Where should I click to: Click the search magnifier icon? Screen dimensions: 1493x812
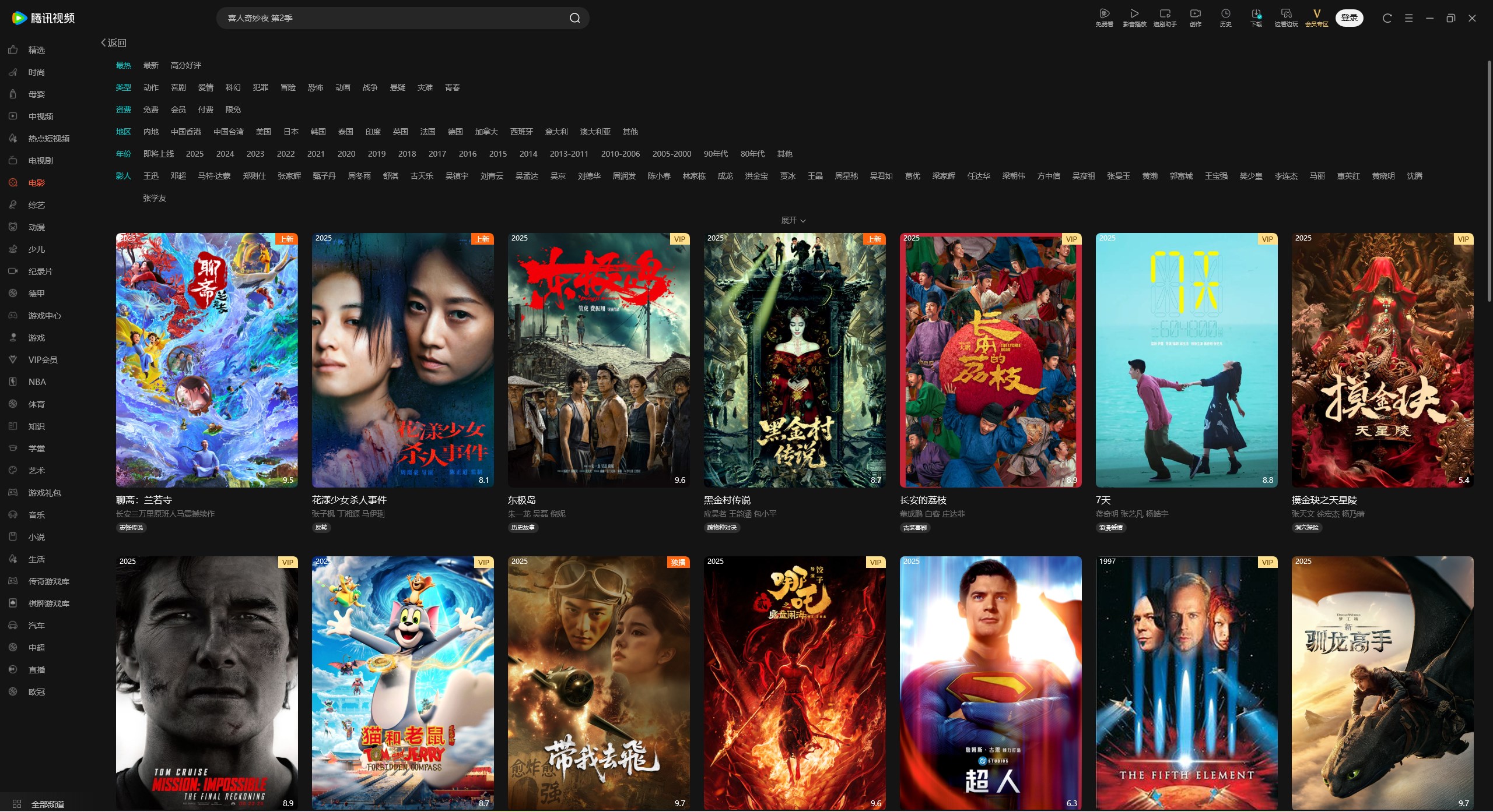pos(574,17)
